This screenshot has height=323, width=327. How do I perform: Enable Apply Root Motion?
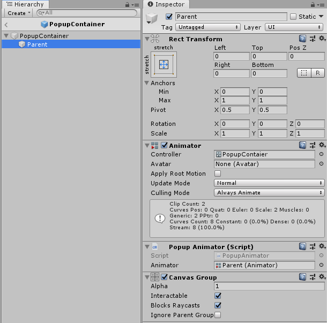[x=218, y=174]
